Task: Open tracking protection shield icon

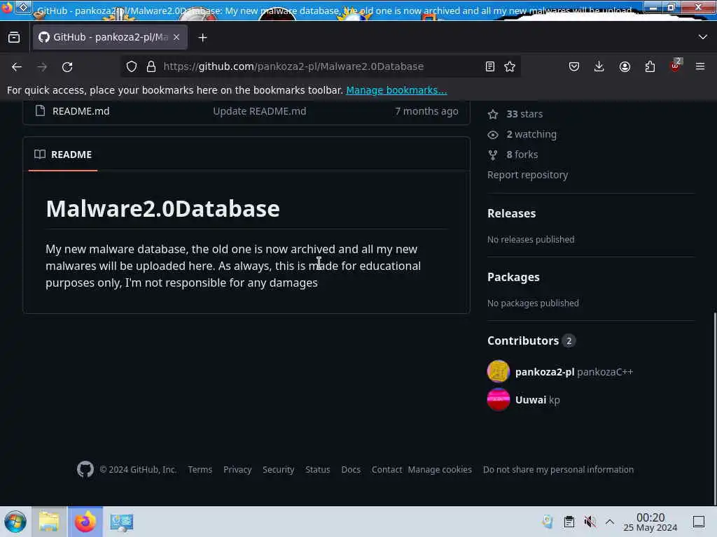Action: 132,66
